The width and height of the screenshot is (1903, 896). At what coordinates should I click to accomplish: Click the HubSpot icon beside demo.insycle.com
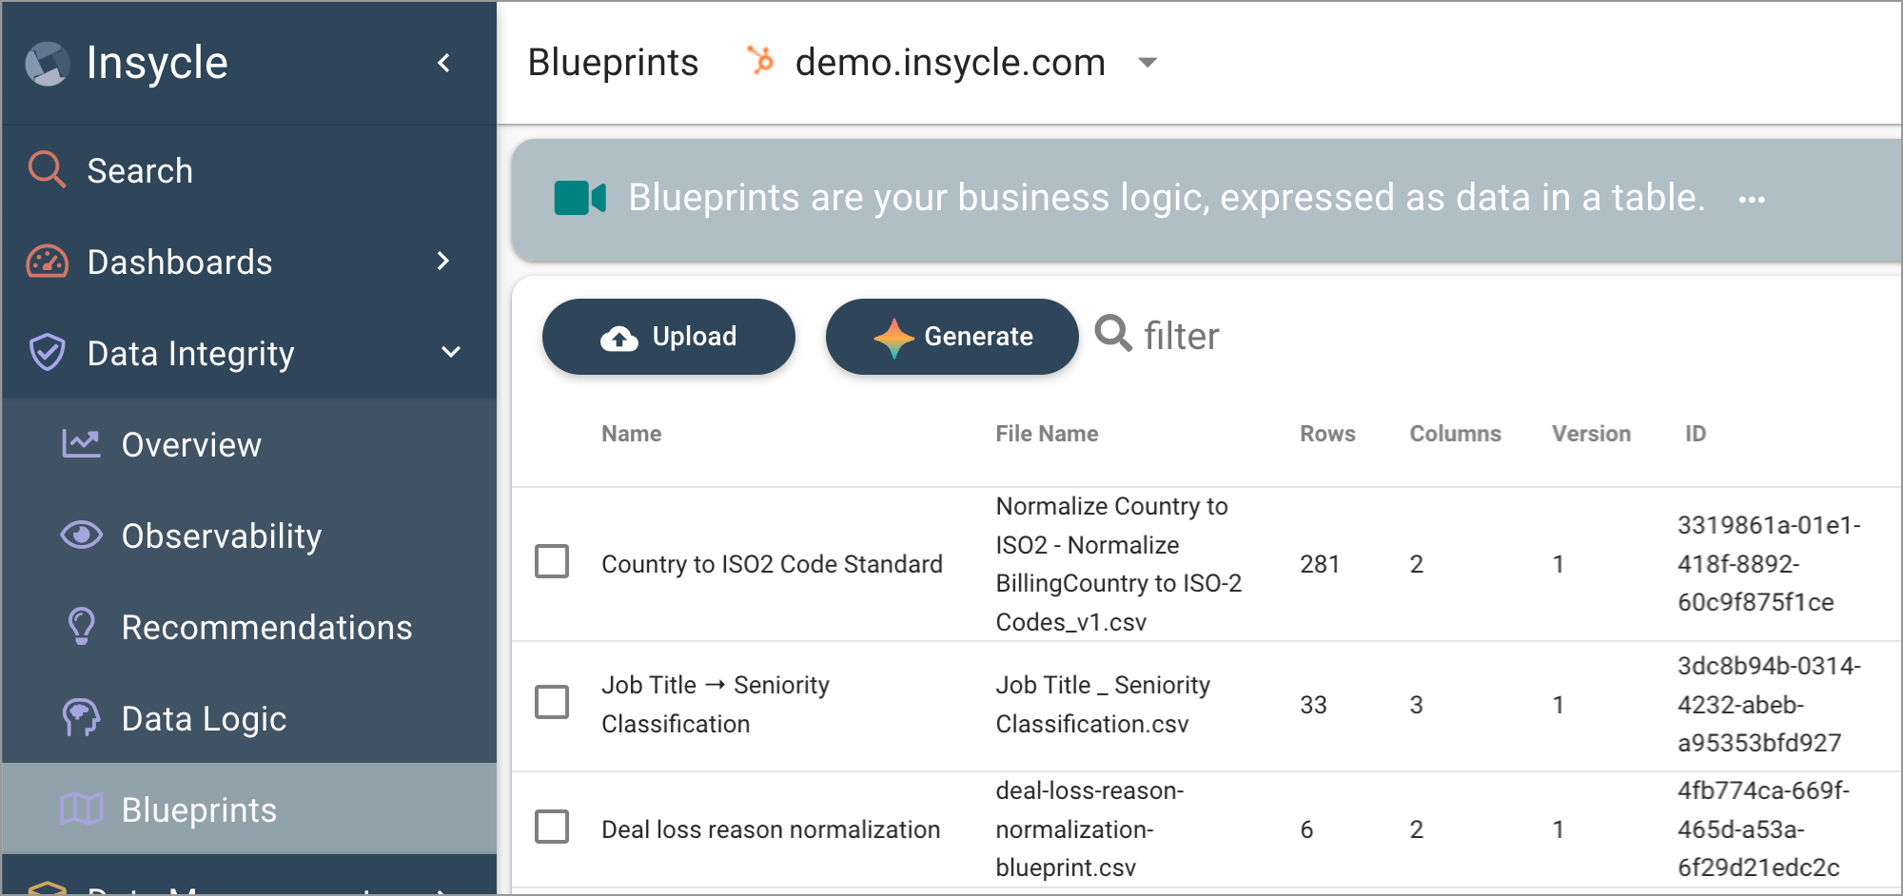coord(760,61)
